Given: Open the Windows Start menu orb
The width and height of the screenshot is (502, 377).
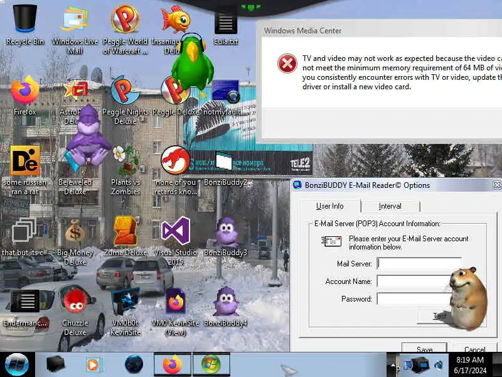Looking at the screenshot, I should (17, 364).
